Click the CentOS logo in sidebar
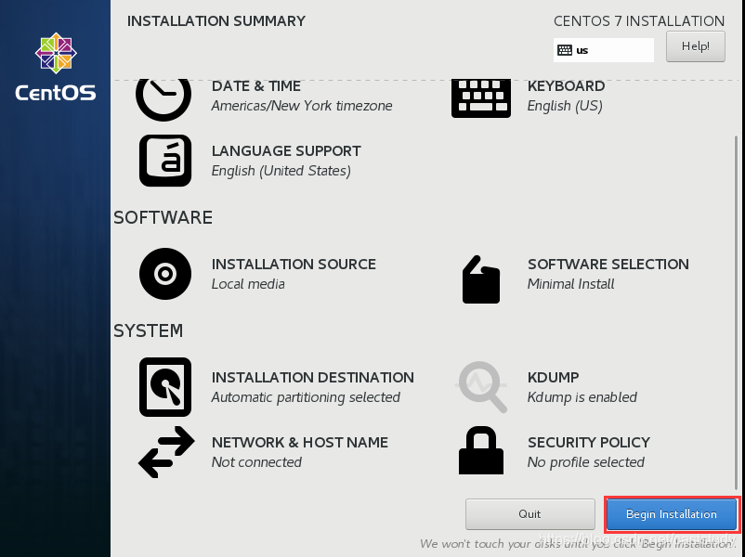 coord(56,67)
